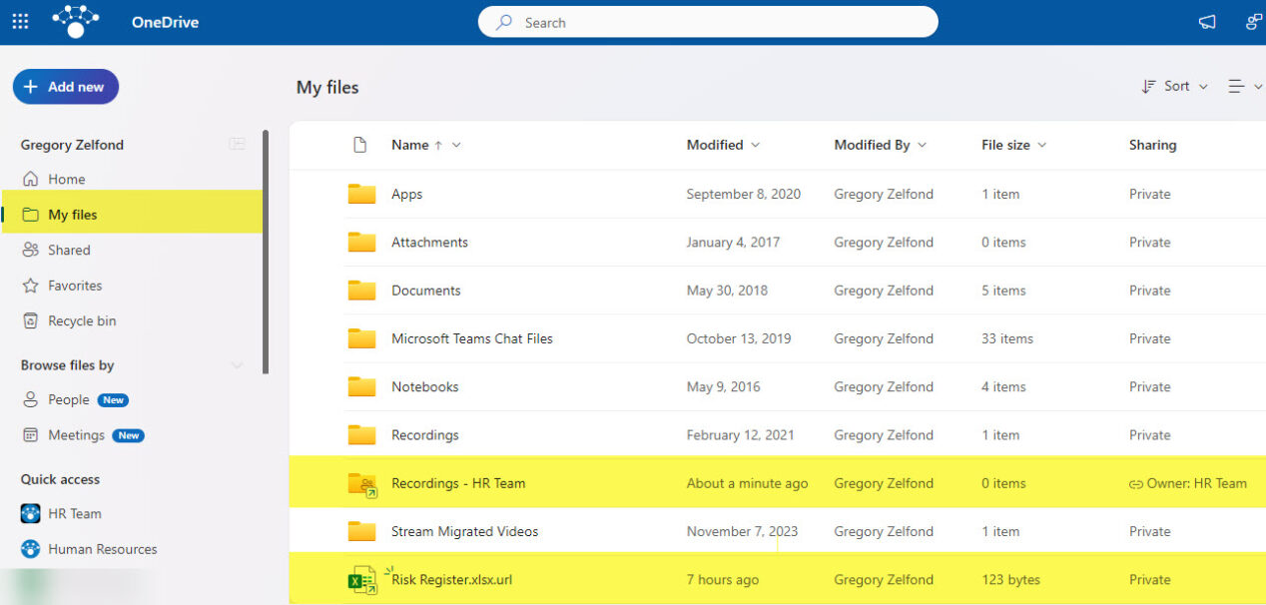Click the Documents folder icon
Viewport: 1266px width, 605px height.
(361, 291)
